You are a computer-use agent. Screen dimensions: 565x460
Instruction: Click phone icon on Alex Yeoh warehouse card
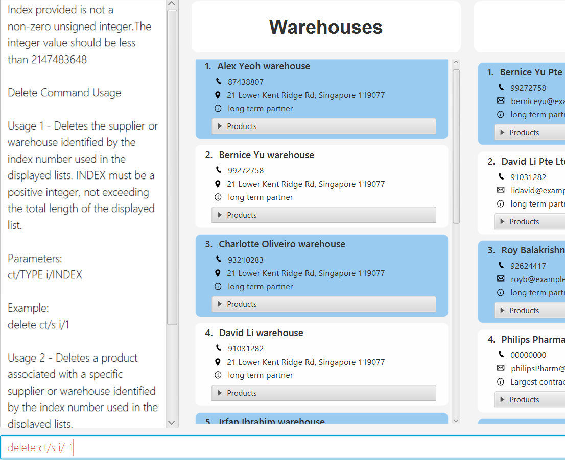pyautogui.click(x=218, y=81)
